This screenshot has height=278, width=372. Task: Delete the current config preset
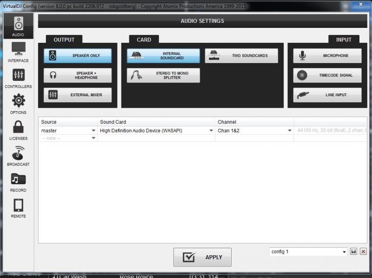363,252
